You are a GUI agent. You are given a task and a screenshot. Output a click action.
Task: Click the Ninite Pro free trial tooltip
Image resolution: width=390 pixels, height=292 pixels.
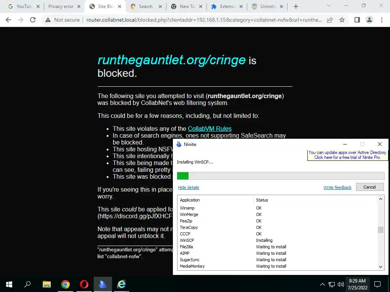point(347,155)
